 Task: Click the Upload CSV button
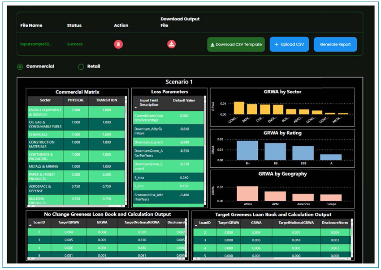coord(289,44)
